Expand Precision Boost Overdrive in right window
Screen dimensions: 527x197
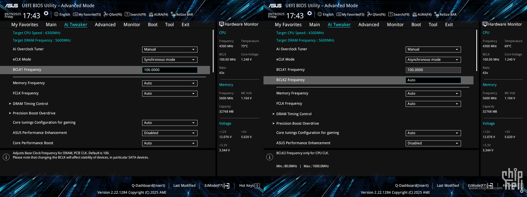297,123
